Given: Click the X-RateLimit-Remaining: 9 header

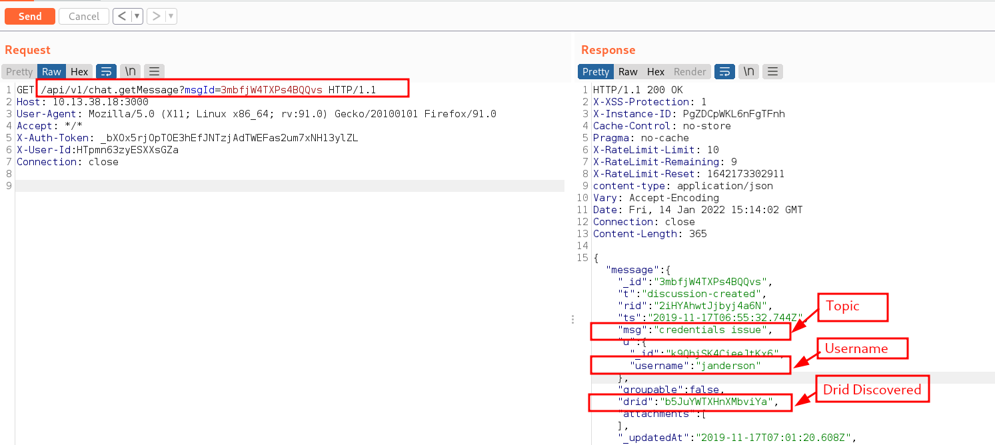Looking at the screenshot, I should [x=665, y=162].
